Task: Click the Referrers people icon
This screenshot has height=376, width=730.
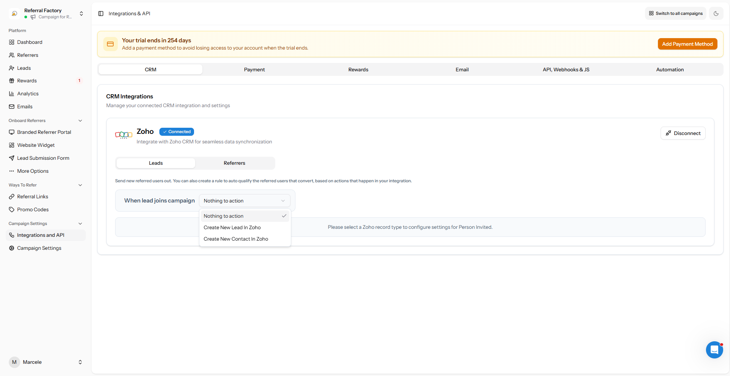Action: (12, 55)
